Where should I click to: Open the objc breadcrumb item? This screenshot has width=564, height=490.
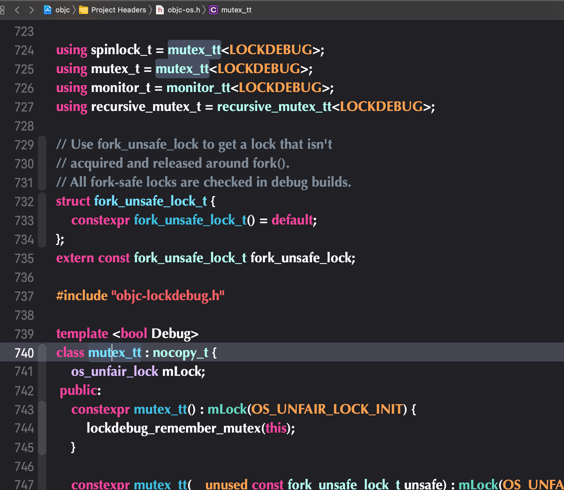point(63,10)
